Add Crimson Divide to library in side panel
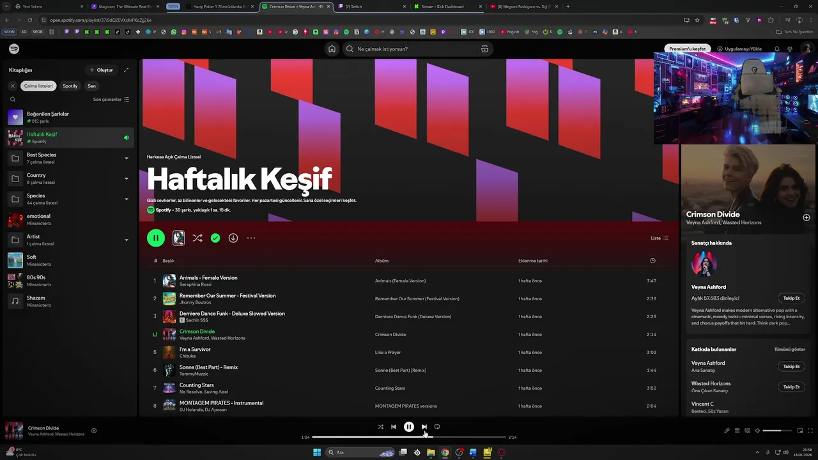This screenshot has height=460, width=818. point(806,218)
